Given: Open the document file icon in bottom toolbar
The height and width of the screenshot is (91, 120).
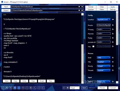Looking at the screenshot, I should coord(31,88).
